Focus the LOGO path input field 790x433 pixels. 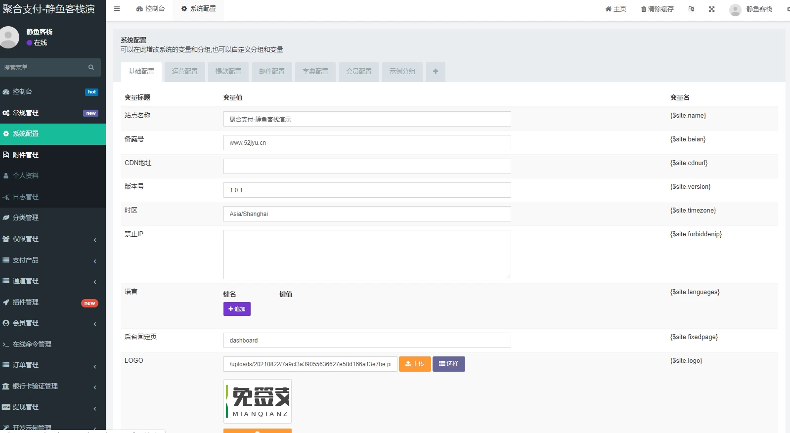click(310, 364)
